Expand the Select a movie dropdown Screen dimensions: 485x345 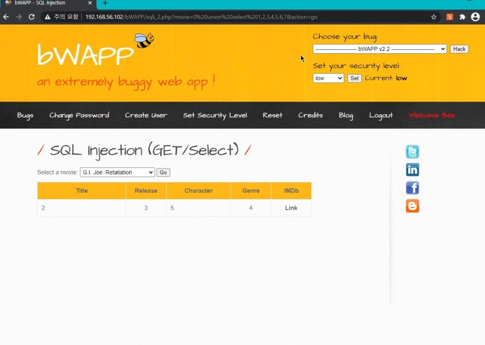(117, 172)
